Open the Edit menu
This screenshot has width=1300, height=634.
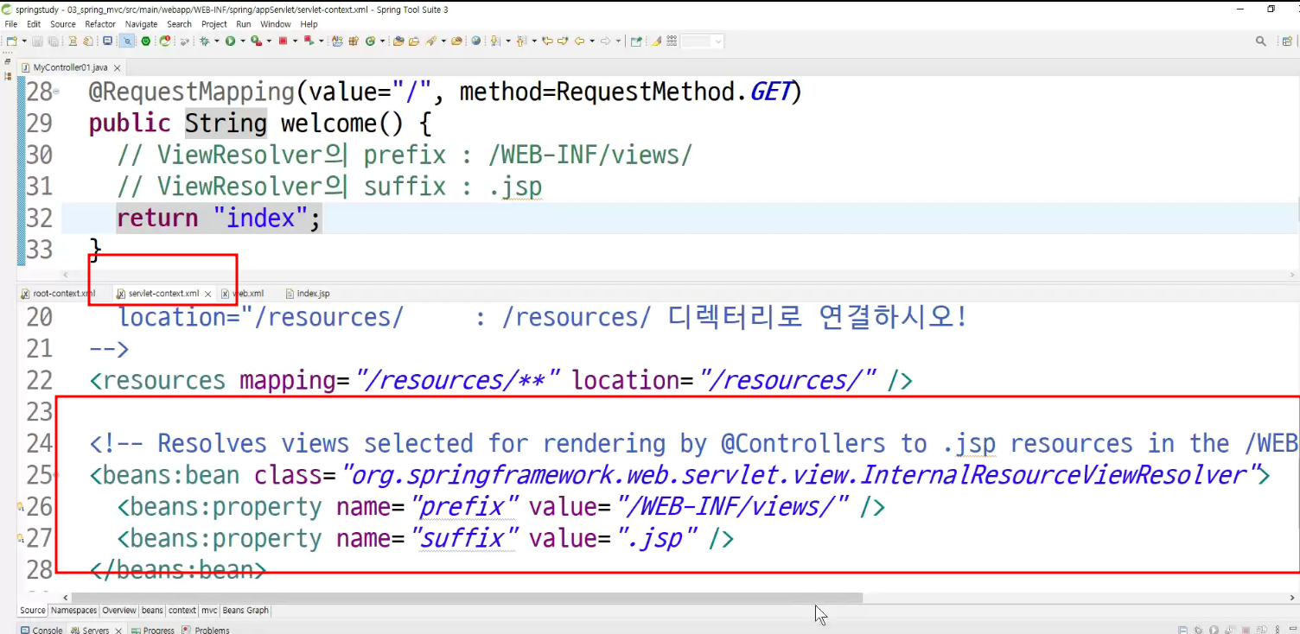click(x=34, y=24)
